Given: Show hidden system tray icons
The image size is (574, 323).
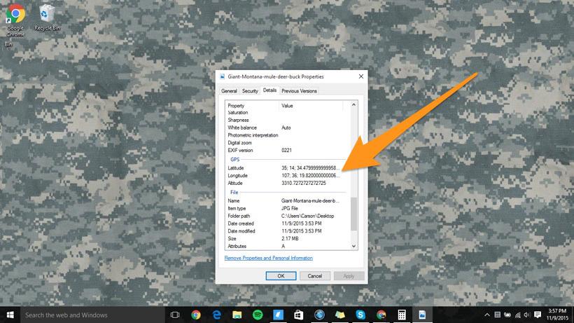Looking at the screenshot, I should [487, 315].
